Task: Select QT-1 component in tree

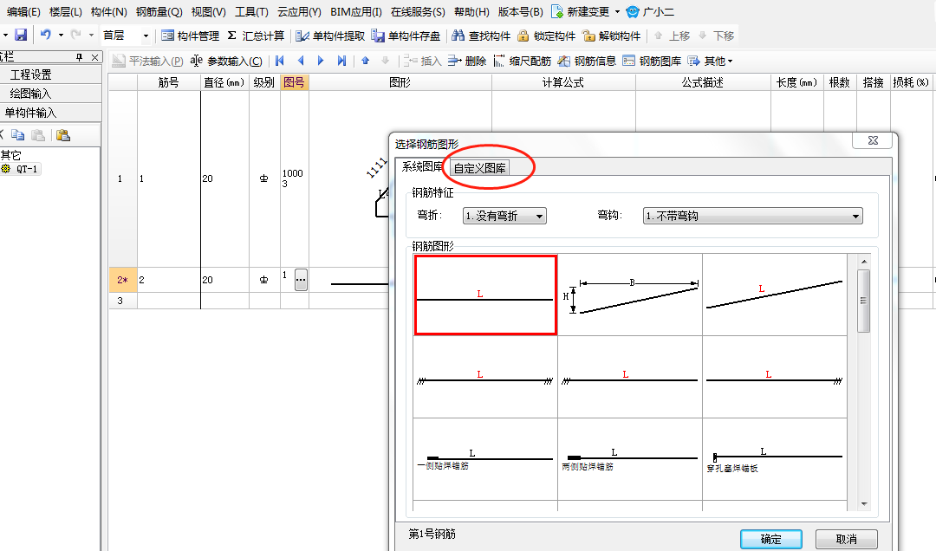Action: coord(21,169)
